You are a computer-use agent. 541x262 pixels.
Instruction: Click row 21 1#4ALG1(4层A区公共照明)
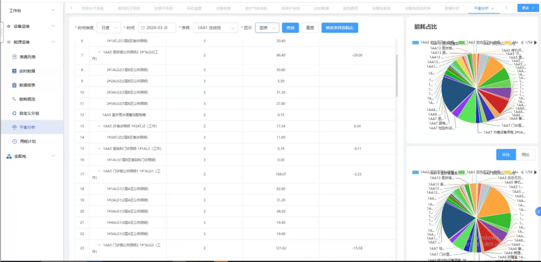(x=234, y=222)
